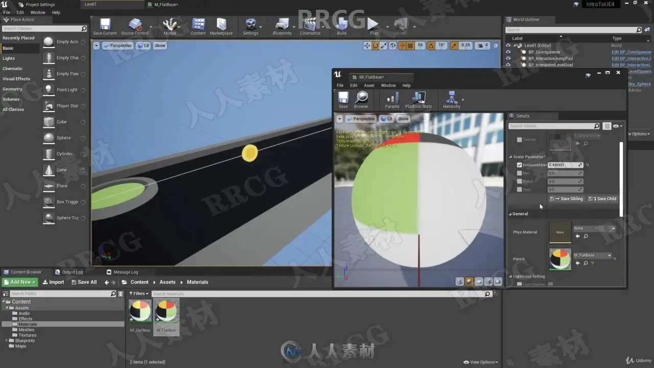Click the EmissiveStrength value field 0.430331
Screen dimensions: 654x368
tap(565, 165)
